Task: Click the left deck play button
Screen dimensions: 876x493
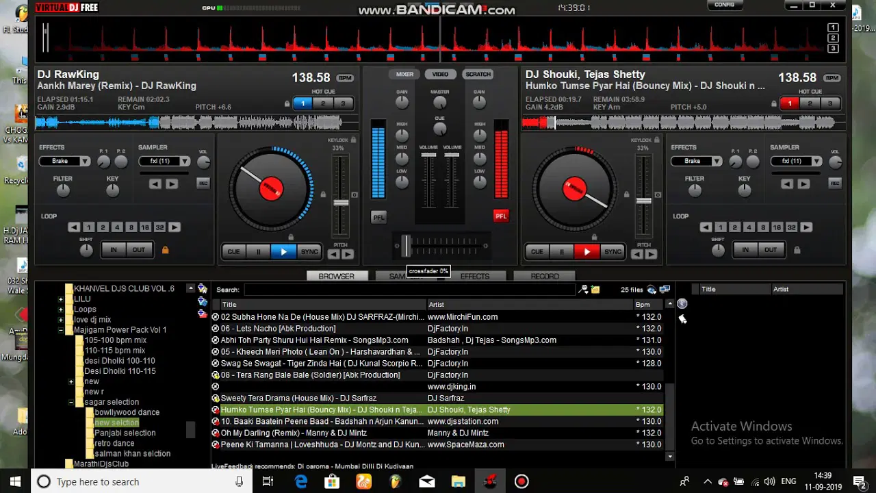Action: pos(283,251)
